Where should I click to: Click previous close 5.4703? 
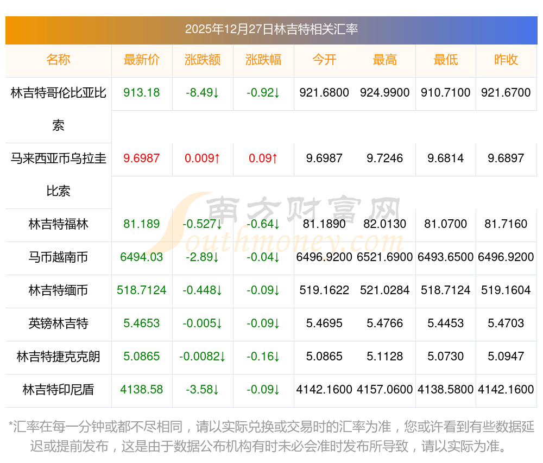click(506, 323)
